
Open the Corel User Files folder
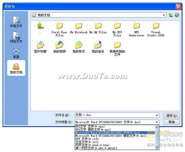coord(60,29)
